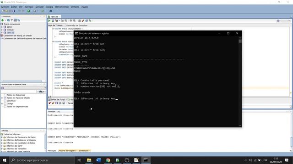Expand Informes de Diccionario de Datos
The image size is (293, 164).
click(2, 137)
